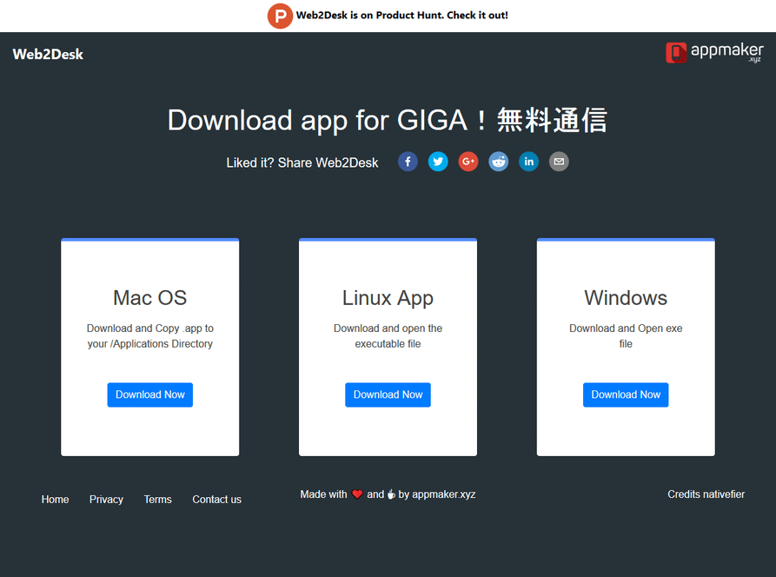Share Web2Desk by email icon
This screenshot has height=577, width=776.
(559, 162)
